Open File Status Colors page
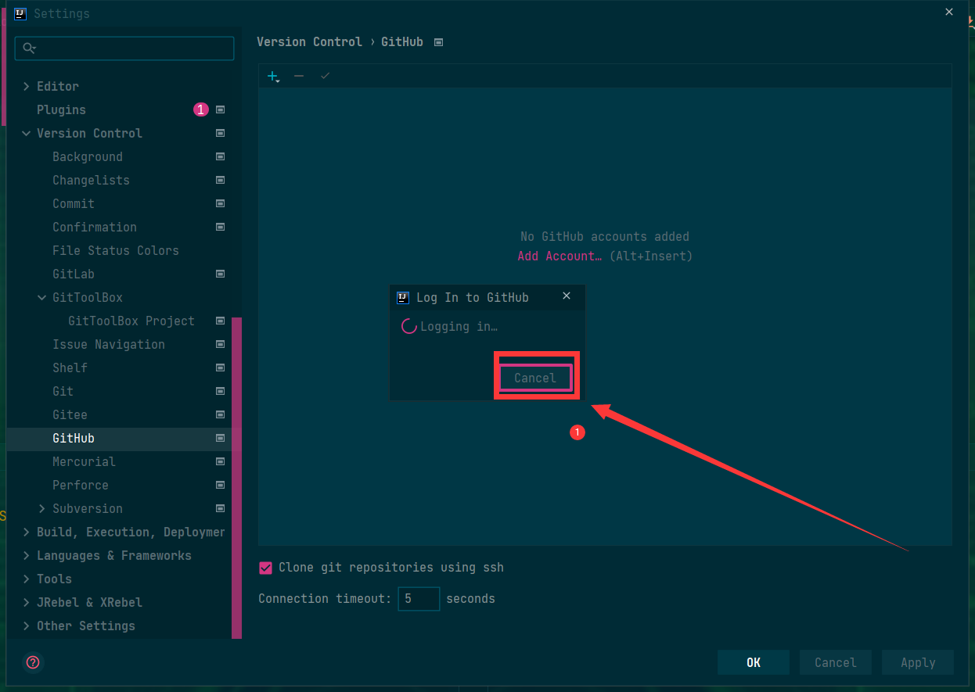 click(x=116, y=251)
